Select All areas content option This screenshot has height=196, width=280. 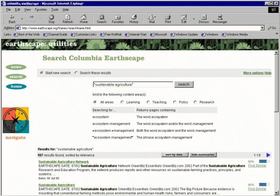95,102
